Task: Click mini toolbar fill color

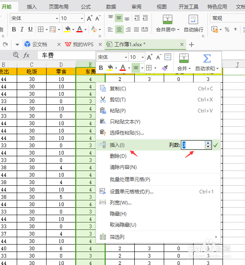Action: coord(110,68)
